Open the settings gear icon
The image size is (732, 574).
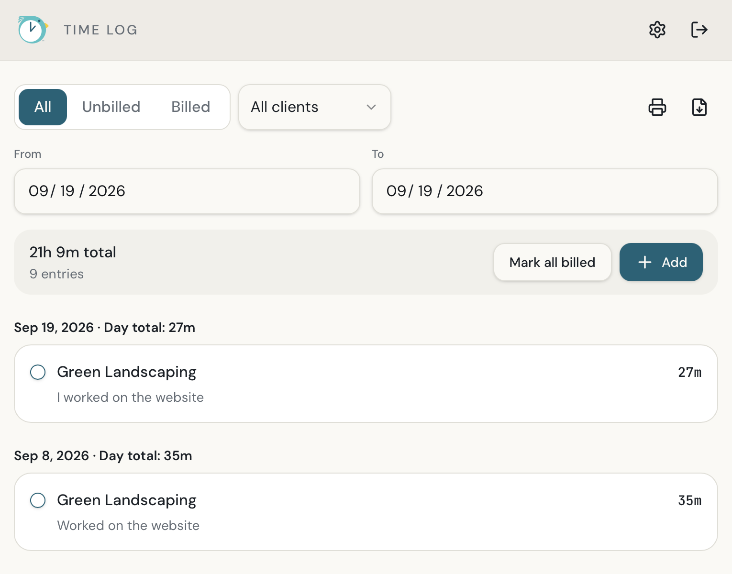point(657,30)
